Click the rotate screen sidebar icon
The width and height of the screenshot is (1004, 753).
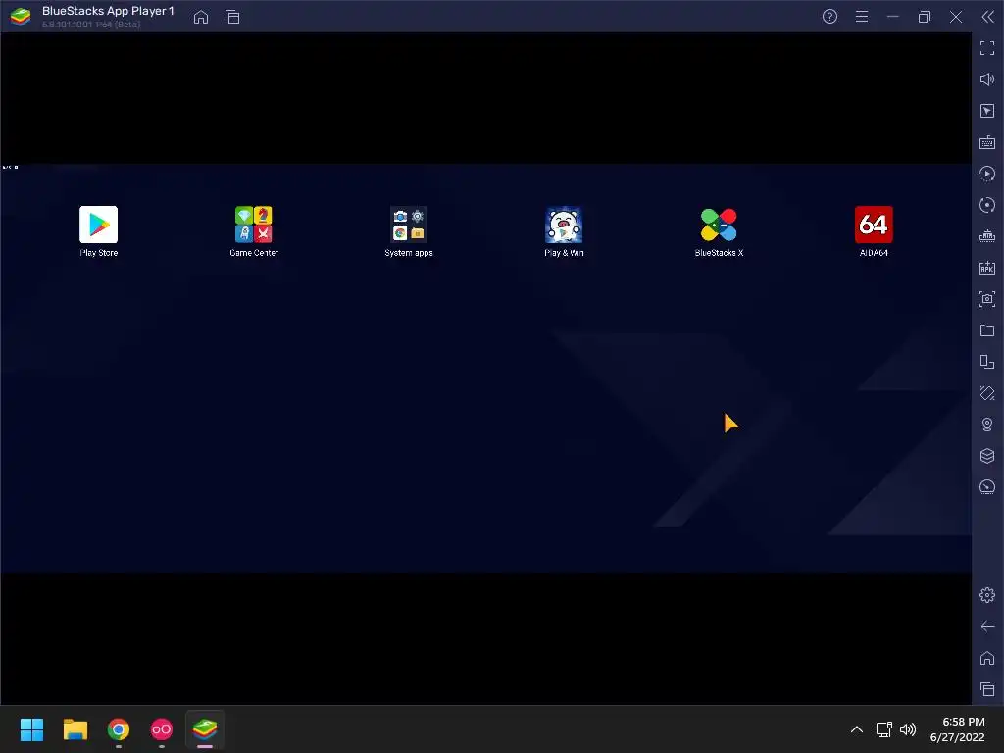pos(987,362)
